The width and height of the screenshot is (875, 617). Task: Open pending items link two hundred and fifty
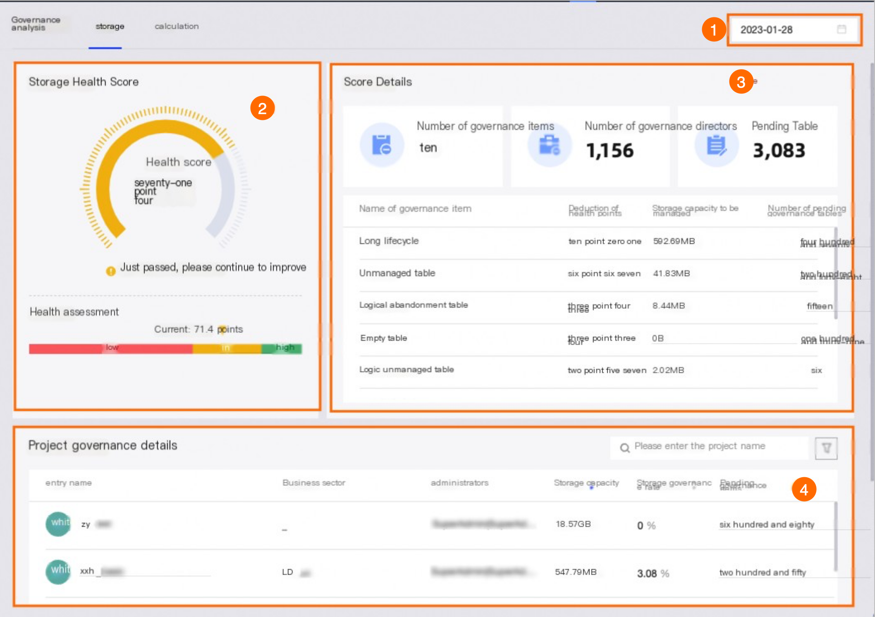(763, 572)
